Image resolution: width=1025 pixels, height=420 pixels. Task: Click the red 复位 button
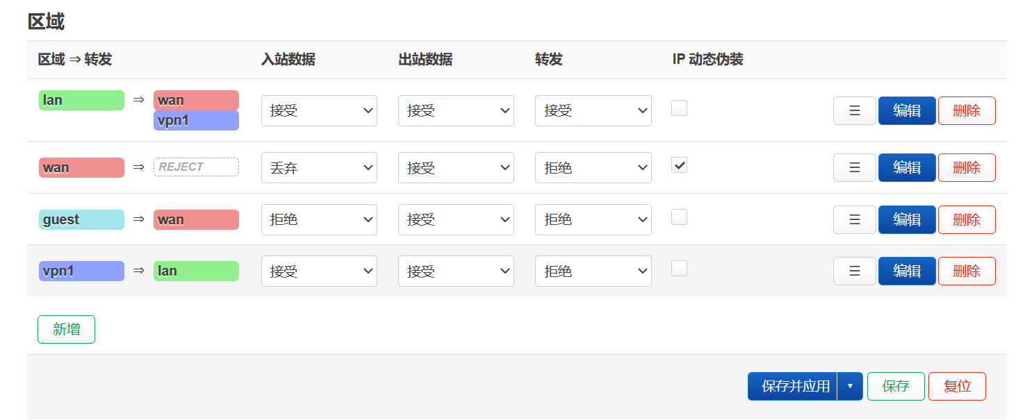pyautogui.click(x=957, y=387)
